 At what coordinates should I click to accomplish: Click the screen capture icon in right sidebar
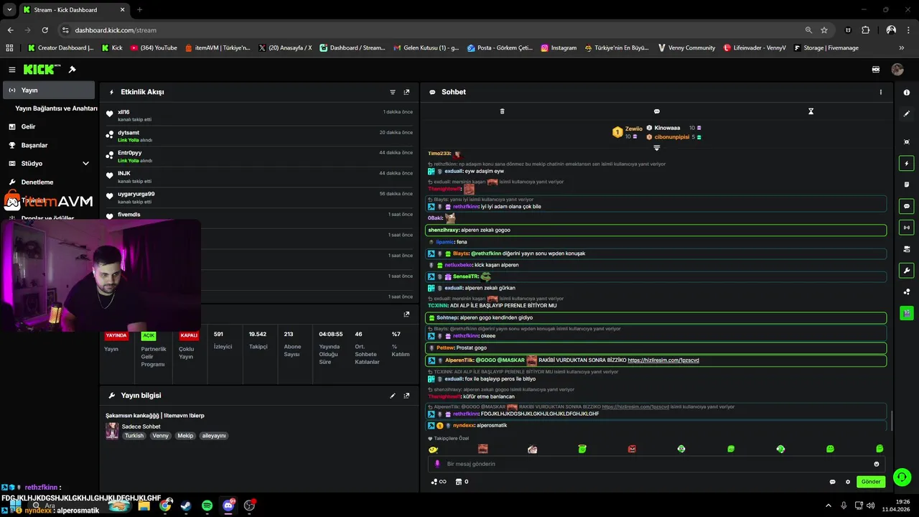[907, 142]
